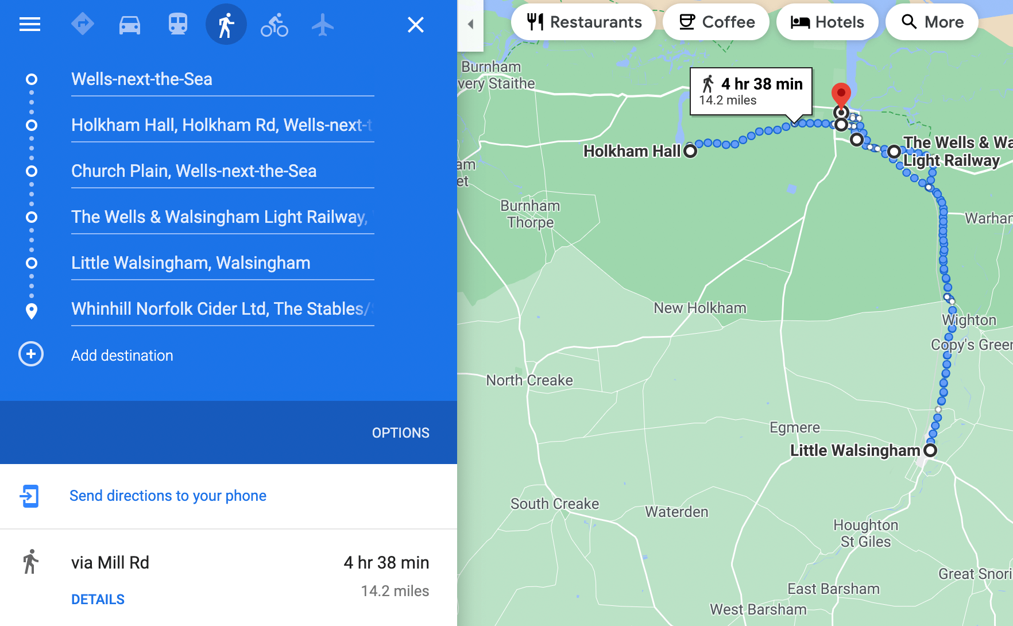Open the directions icon at top left
Viewport: 1013px width, 626px height.
[83, 24]
